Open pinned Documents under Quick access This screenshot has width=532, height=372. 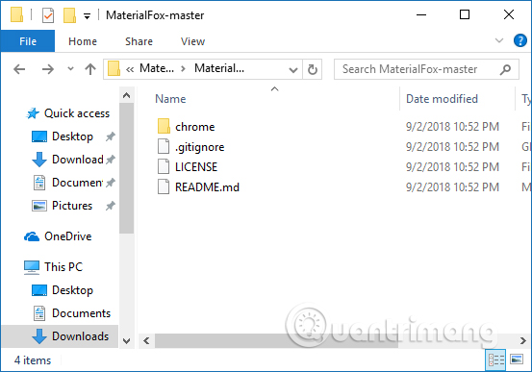(x=77, y=183)
